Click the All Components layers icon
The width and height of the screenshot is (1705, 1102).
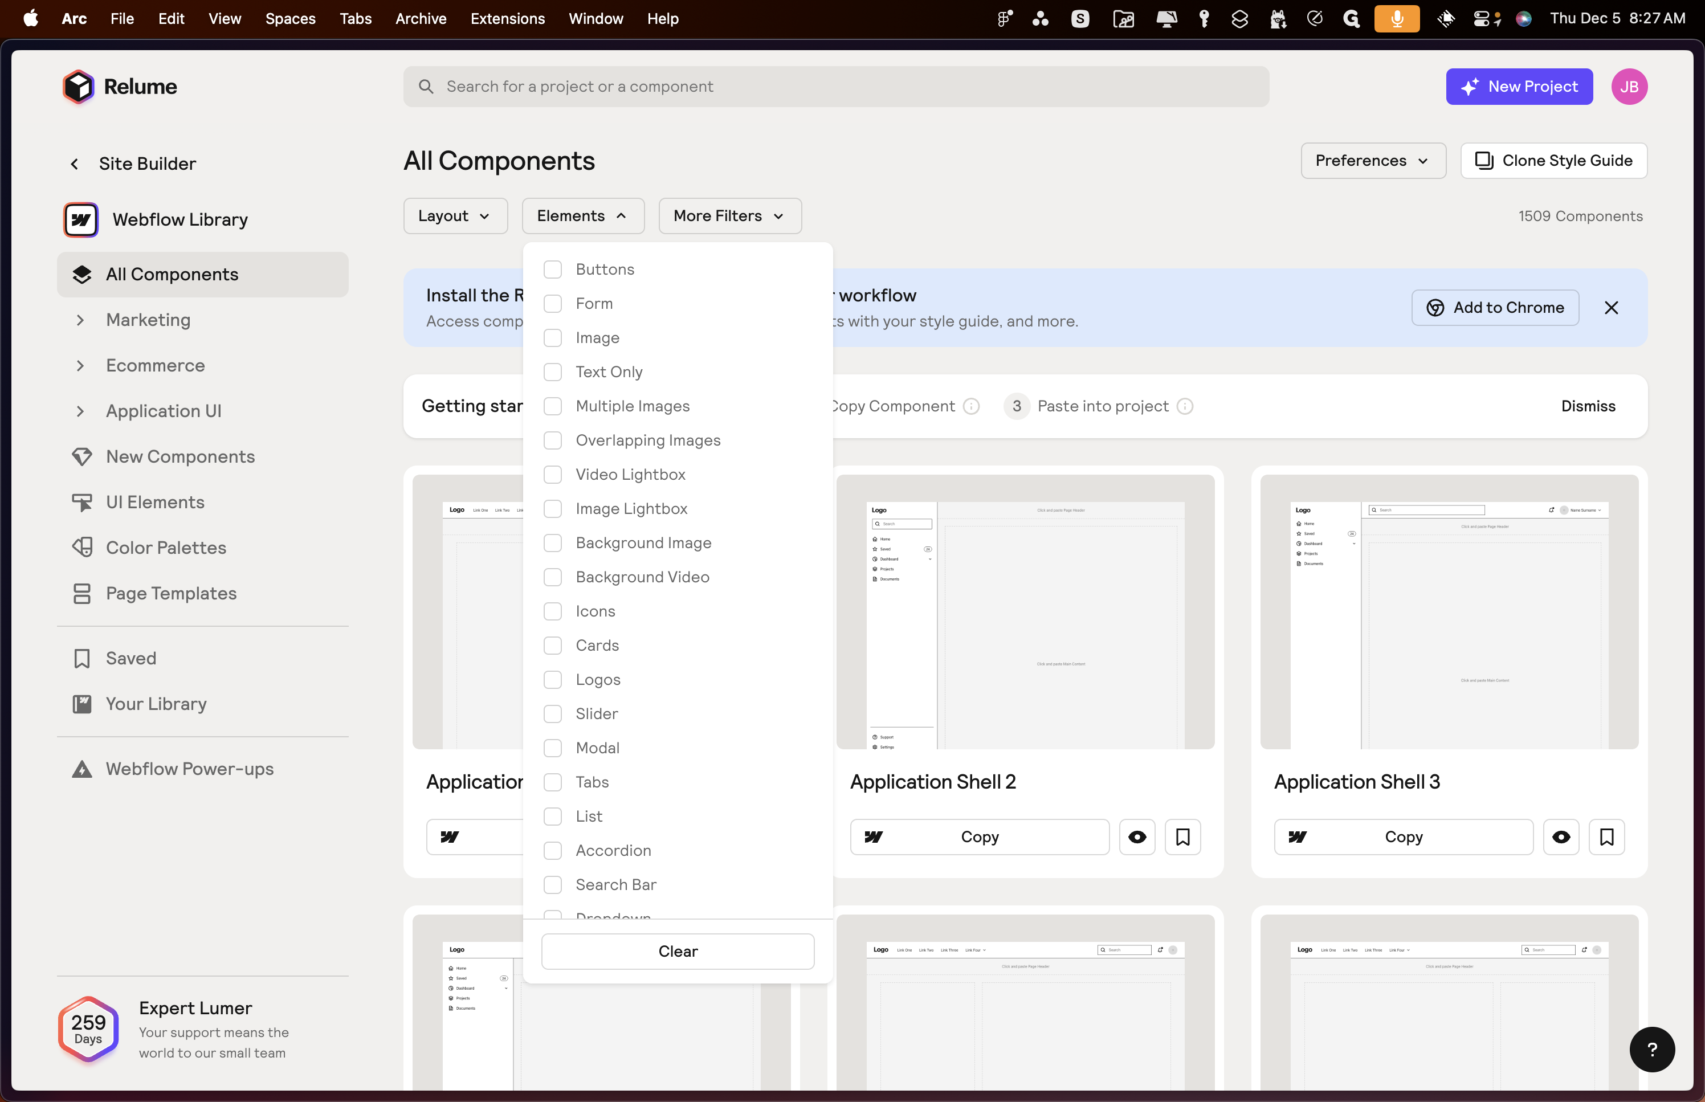click(82, 275)
